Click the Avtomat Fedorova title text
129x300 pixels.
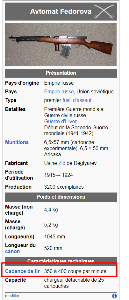click(61, 12)
